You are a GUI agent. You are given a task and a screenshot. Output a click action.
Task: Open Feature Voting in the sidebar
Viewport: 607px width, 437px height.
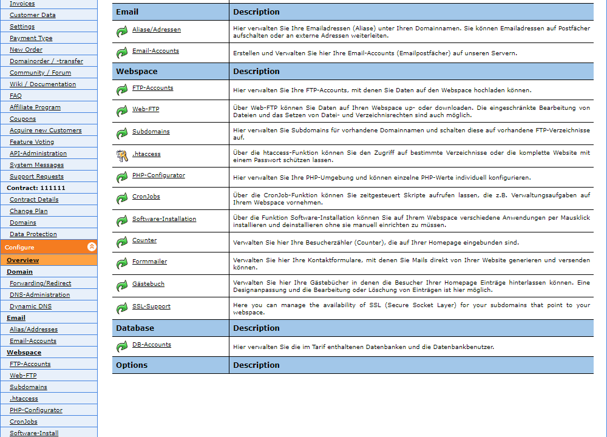point(32,142)
